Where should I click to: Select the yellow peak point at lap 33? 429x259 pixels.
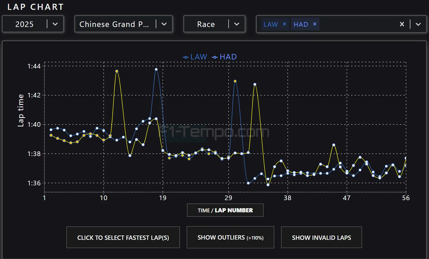coord(255,84)
